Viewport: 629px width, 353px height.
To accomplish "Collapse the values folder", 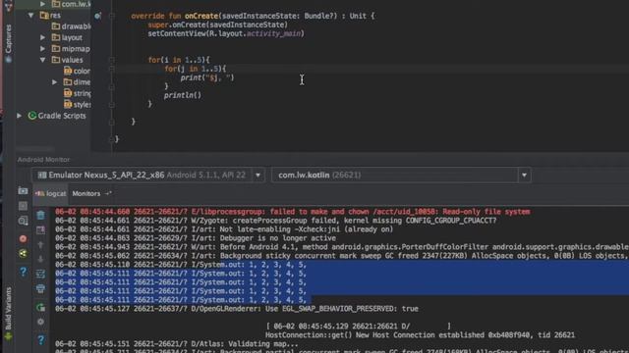I will (x=43, y=60).
